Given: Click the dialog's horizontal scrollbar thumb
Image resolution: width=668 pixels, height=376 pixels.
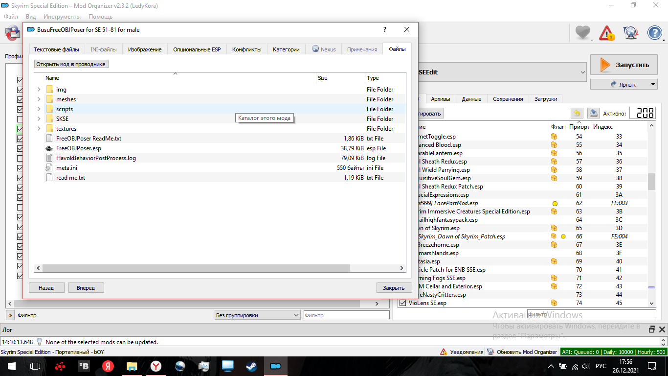Looking at the screenshot, I should [196, 268].
